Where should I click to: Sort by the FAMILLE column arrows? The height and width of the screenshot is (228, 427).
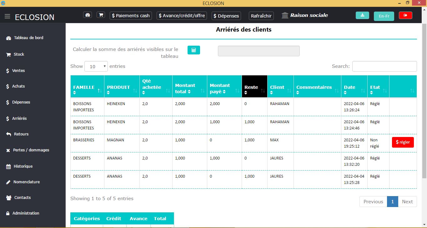(99, 91)
